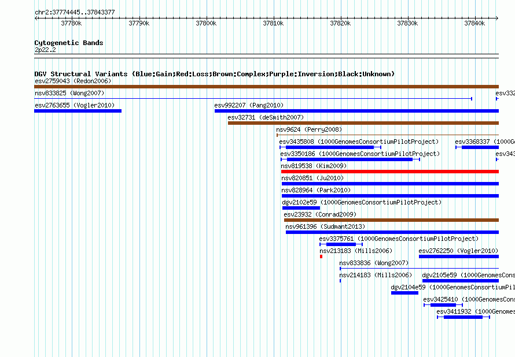The image size is (515, 357).
Task: Click the esv2759043 (Redon2006) label
Action: point(73,81)
